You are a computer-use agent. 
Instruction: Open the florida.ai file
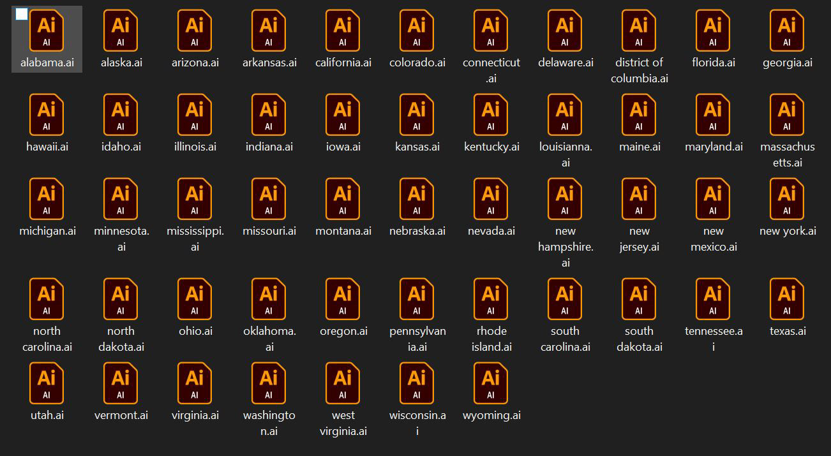[x=713, y=31]
